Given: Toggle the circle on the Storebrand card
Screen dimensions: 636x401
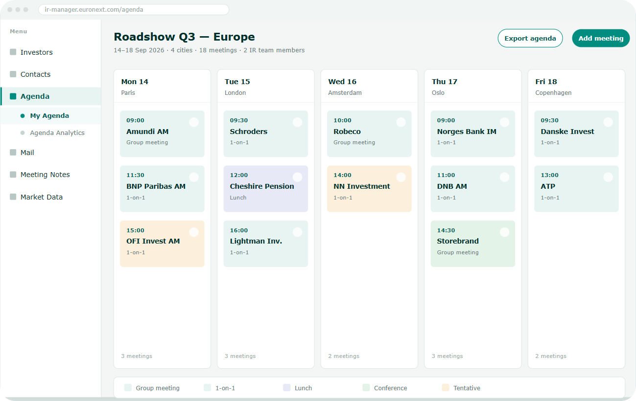Looking at the screenshot, I should pos(504,232).
